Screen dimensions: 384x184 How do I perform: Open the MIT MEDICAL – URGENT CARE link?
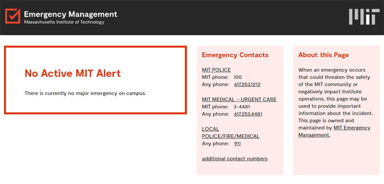point(239,99)
